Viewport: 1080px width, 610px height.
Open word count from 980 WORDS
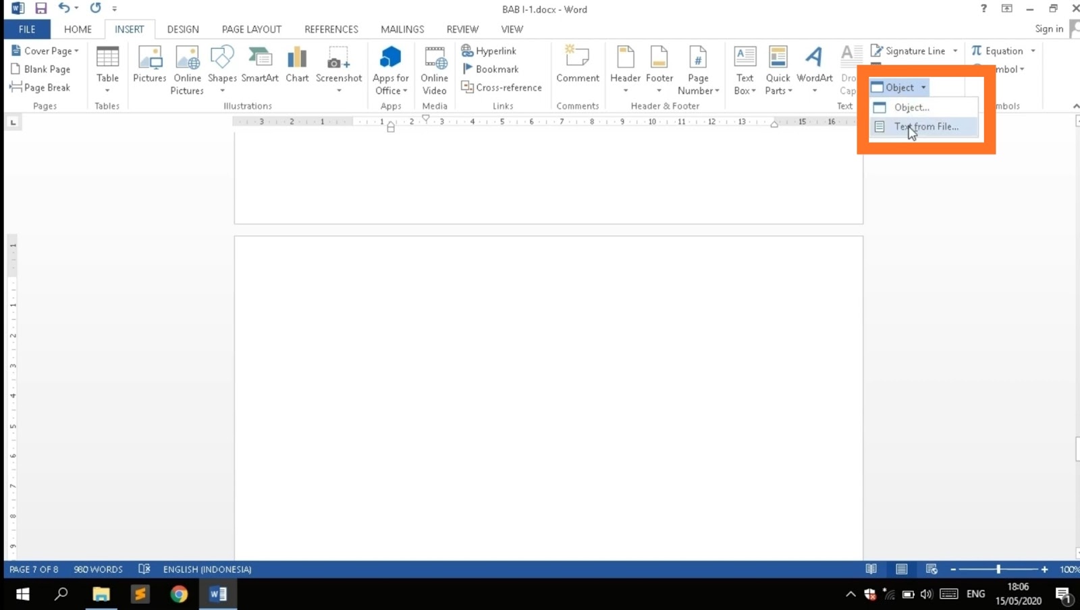99,570
